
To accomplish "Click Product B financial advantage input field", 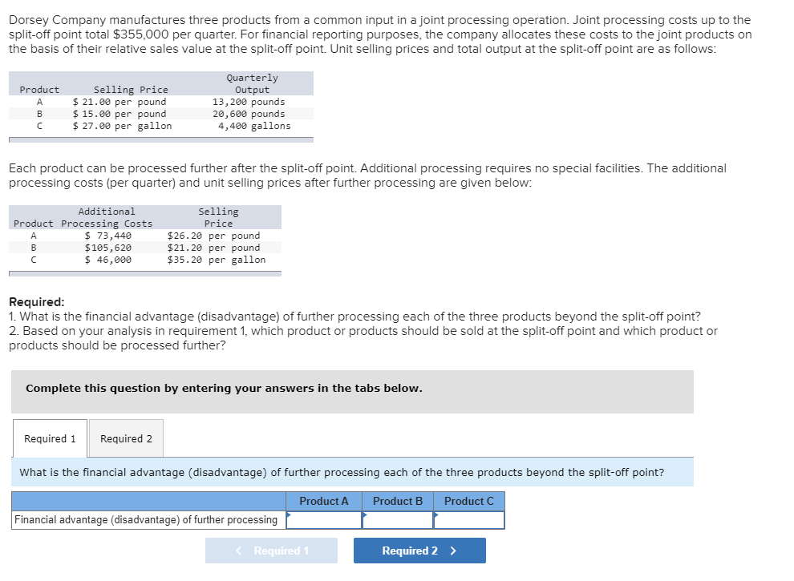I will coord(397,520).
